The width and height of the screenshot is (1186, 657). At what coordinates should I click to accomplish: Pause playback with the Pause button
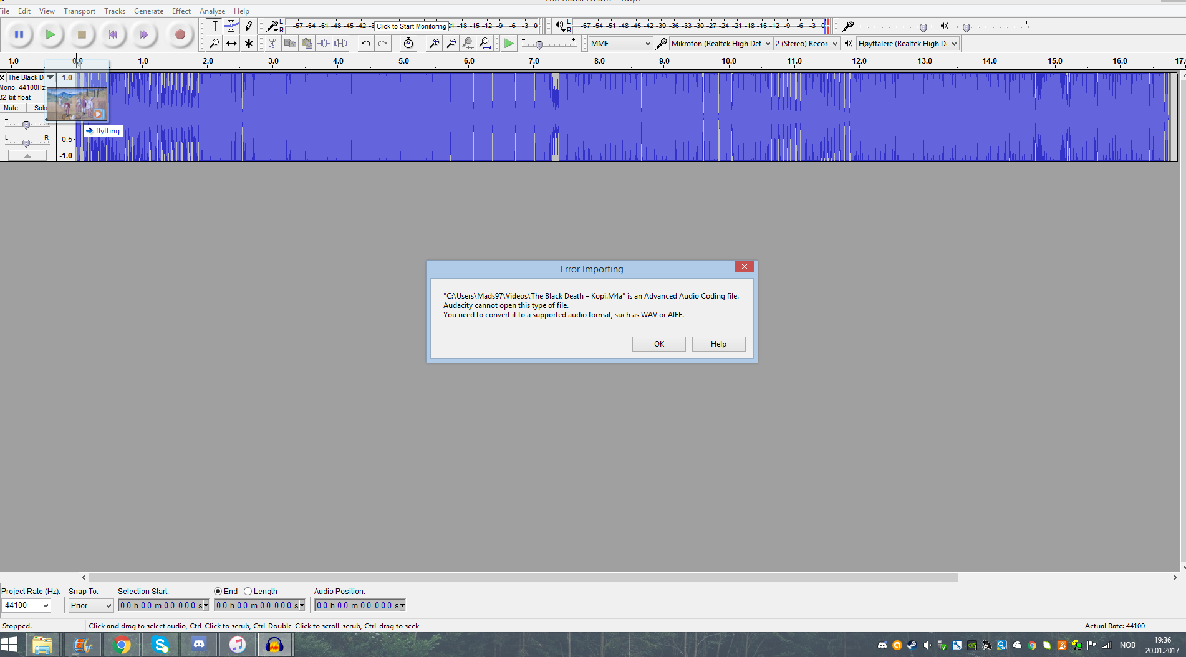pyautogui.click(x=19, y=35)
